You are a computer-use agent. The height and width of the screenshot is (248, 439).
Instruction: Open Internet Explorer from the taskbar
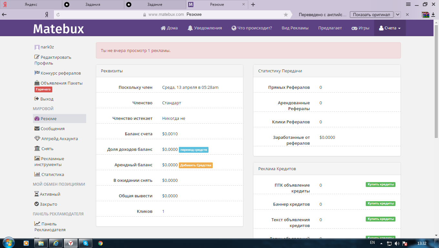pyautogui.click(x=56, y=243)
